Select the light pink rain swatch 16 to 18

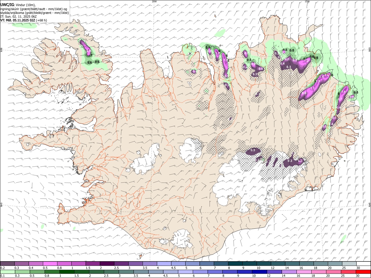tap(304, 272)
